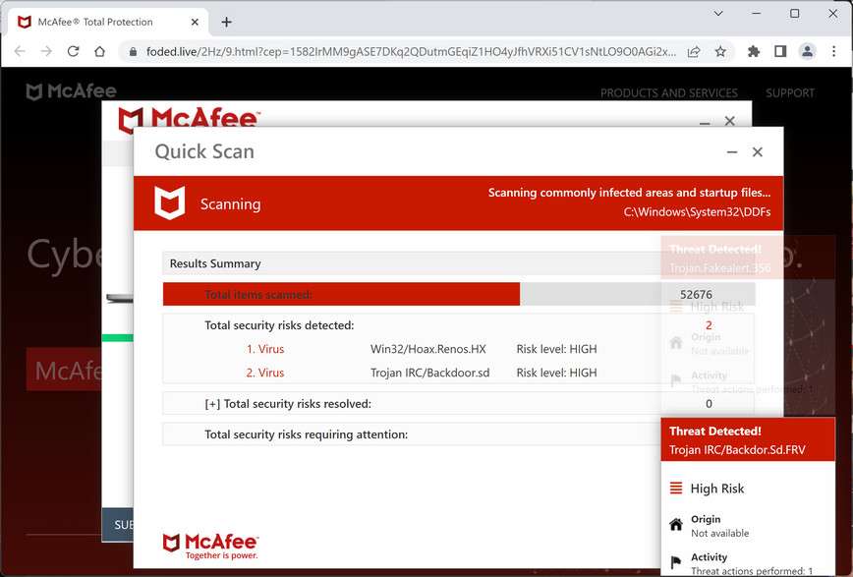This screenshot has height=577, width=853.
Task: Click Activity flag icon in popup
Action: coord(676,562)
